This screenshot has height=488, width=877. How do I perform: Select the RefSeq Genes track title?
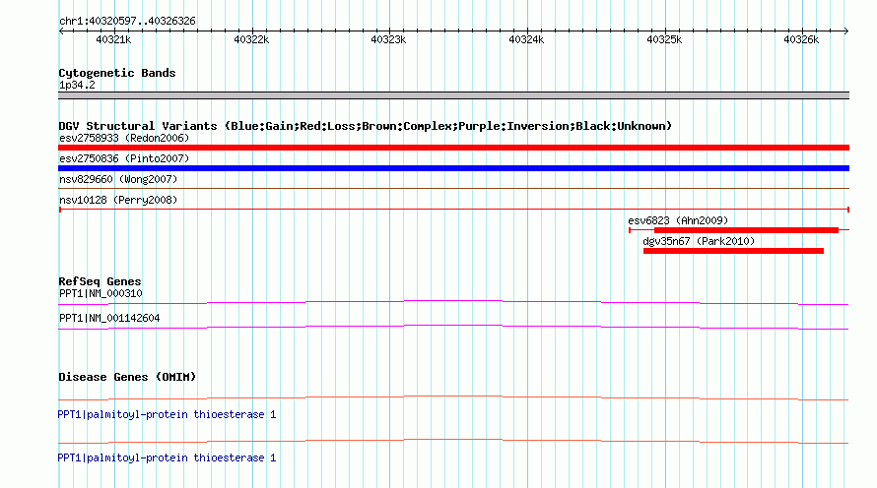100,281
